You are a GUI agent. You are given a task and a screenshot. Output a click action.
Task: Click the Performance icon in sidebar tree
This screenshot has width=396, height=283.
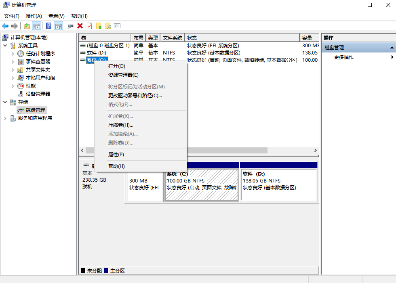click(x=21, y=86)
